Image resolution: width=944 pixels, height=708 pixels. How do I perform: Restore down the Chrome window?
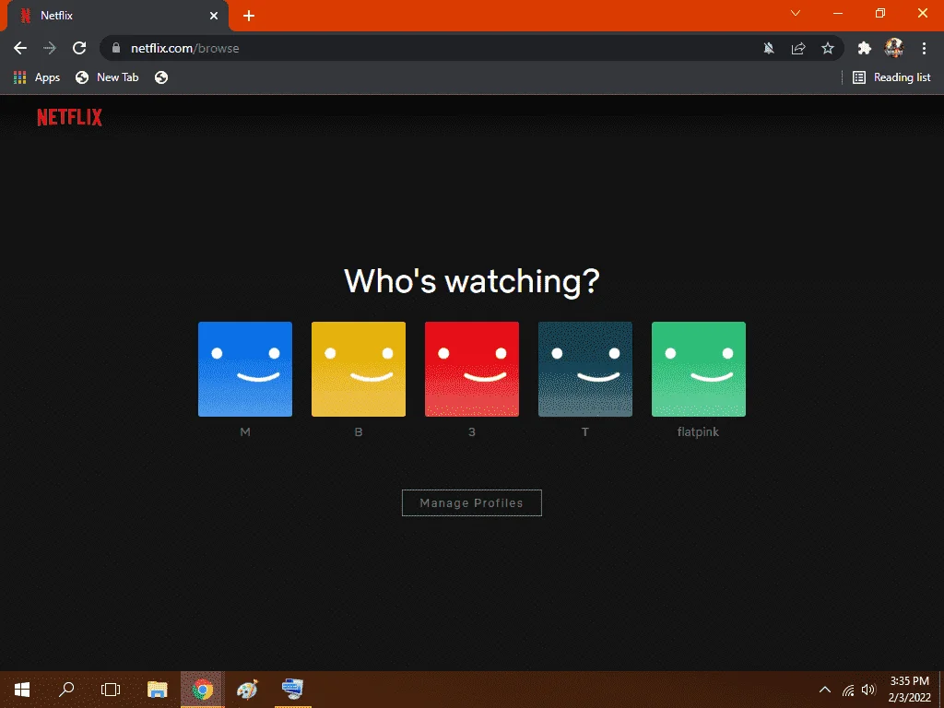[880, 13]
